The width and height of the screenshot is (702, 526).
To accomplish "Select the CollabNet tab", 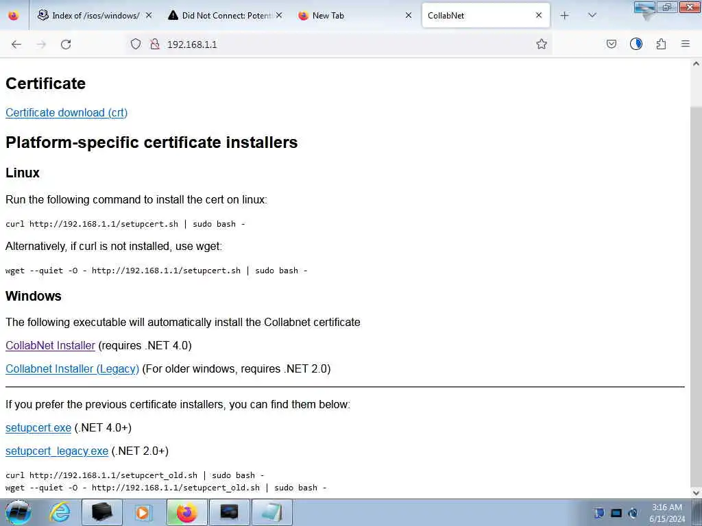I will click(x=485, y=16).
